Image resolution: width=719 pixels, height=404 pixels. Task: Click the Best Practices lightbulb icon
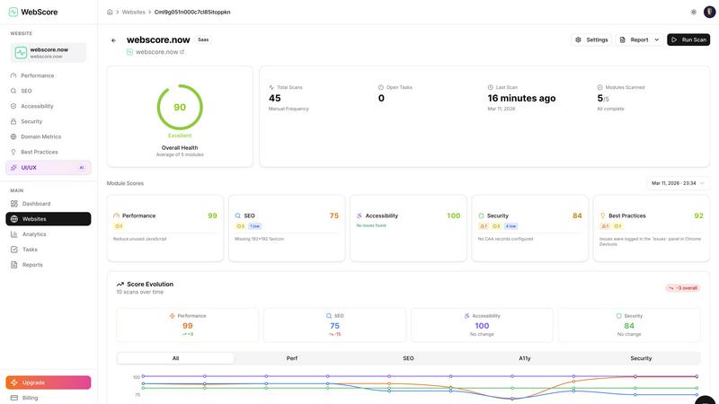[x=13, y=152]
